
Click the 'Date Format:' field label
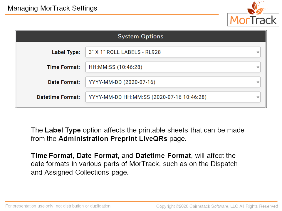(64, 82)
